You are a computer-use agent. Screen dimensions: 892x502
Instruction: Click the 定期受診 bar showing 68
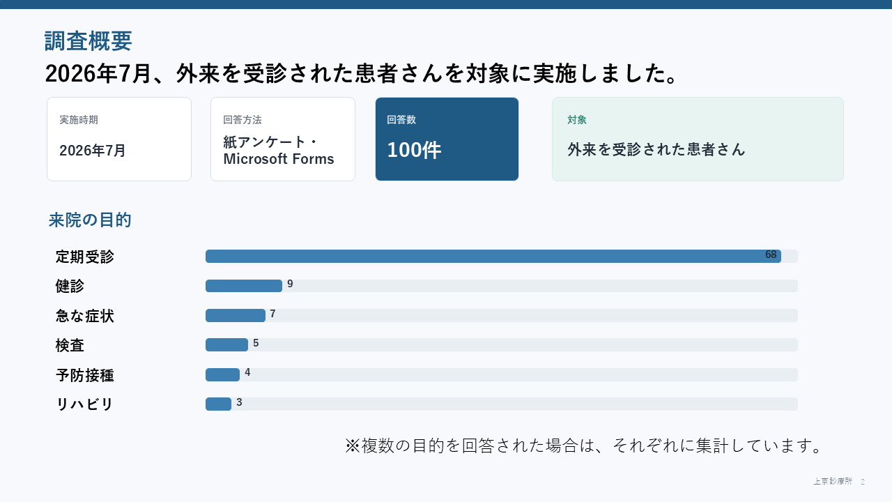coord(493,256)
